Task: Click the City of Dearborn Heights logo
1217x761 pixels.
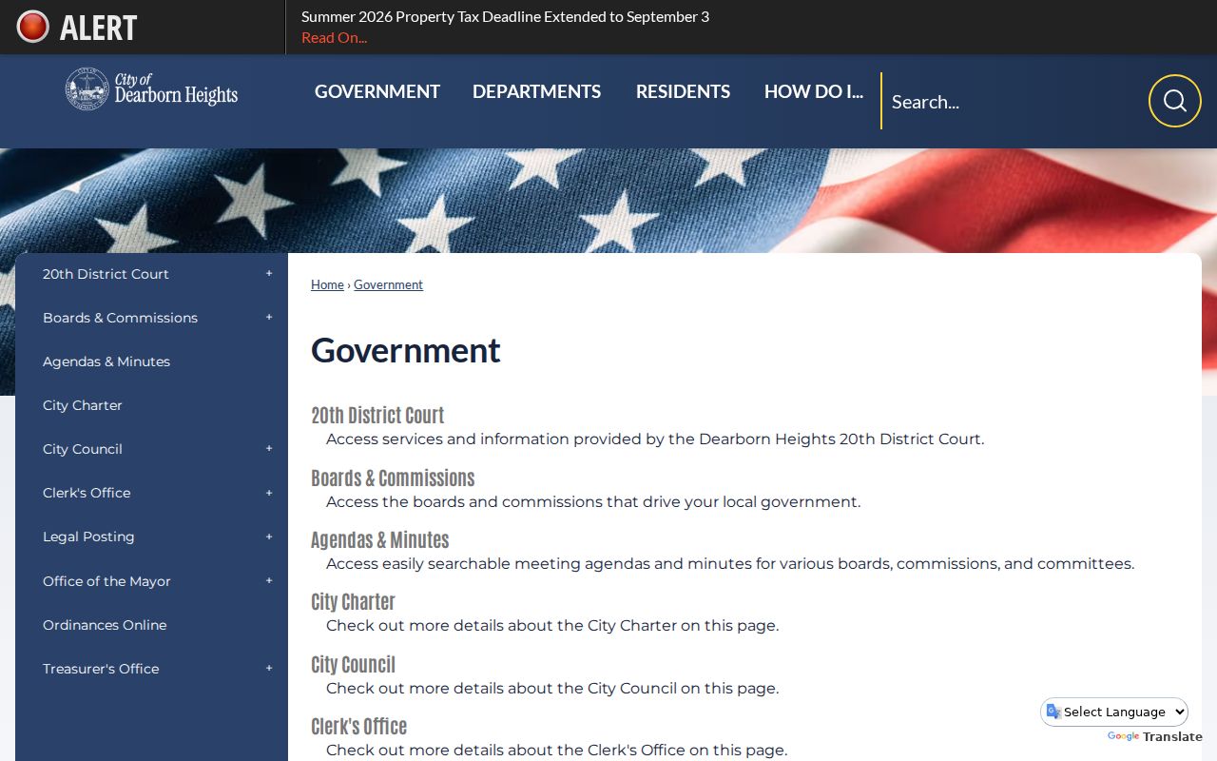Action: (151, 89)
